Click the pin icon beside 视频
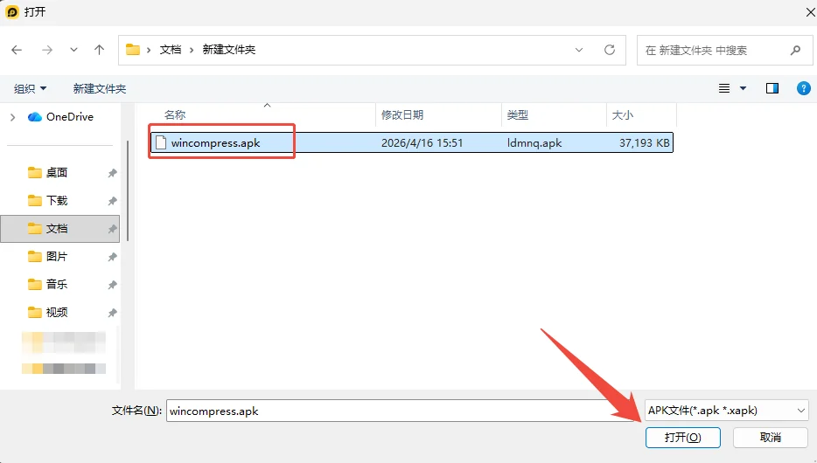817x463 pixels. (x=112, y=313)
